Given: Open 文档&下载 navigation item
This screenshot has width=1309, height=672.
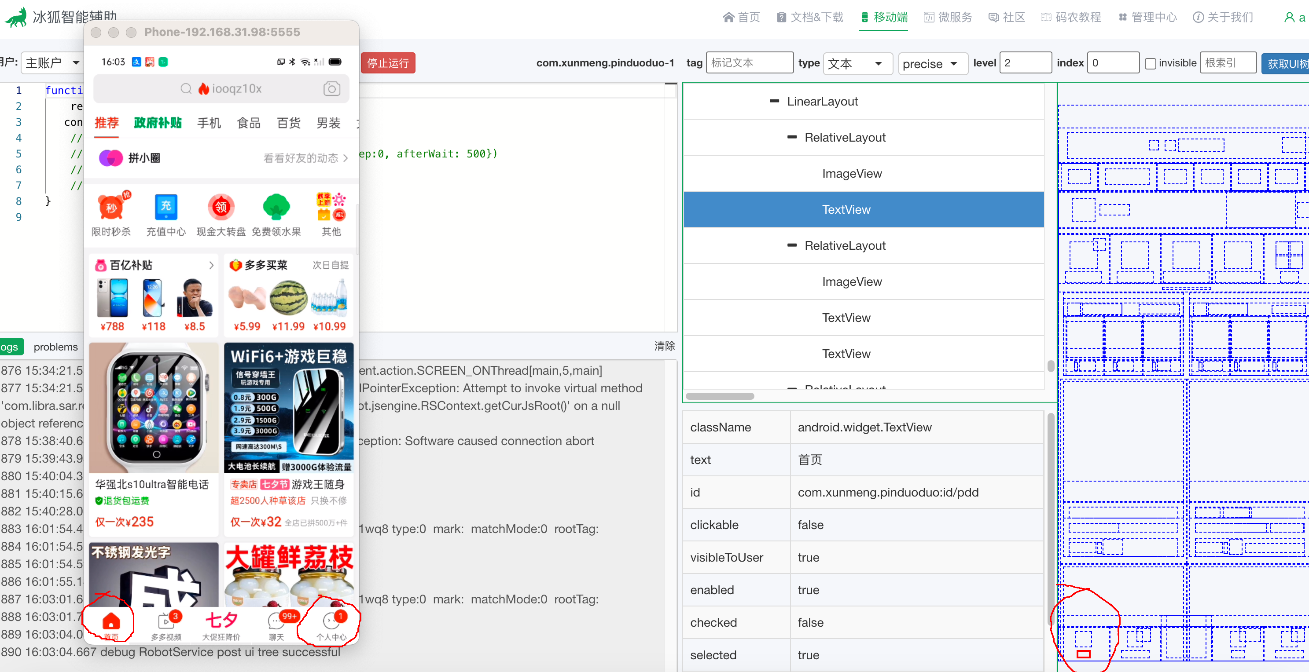Looking at the screenshot, I should click(810, 17).
